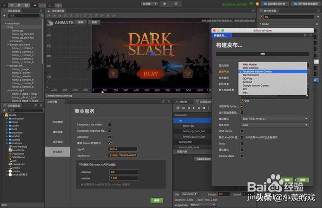Toggle Facebook Audience Network checkbox

110,131
